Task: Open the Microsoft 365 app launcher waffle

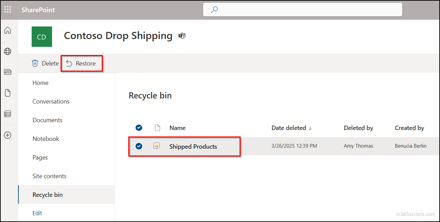Action: (x=7, y=9)
